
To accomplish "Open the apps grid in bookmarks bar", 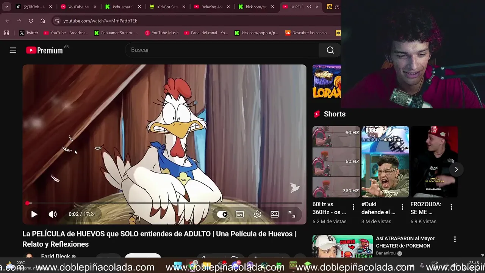I will [6, 33].
